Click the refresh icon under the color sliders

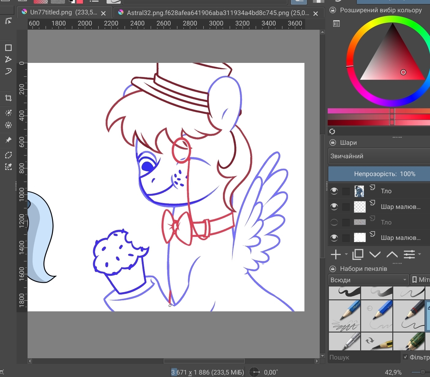332,131
